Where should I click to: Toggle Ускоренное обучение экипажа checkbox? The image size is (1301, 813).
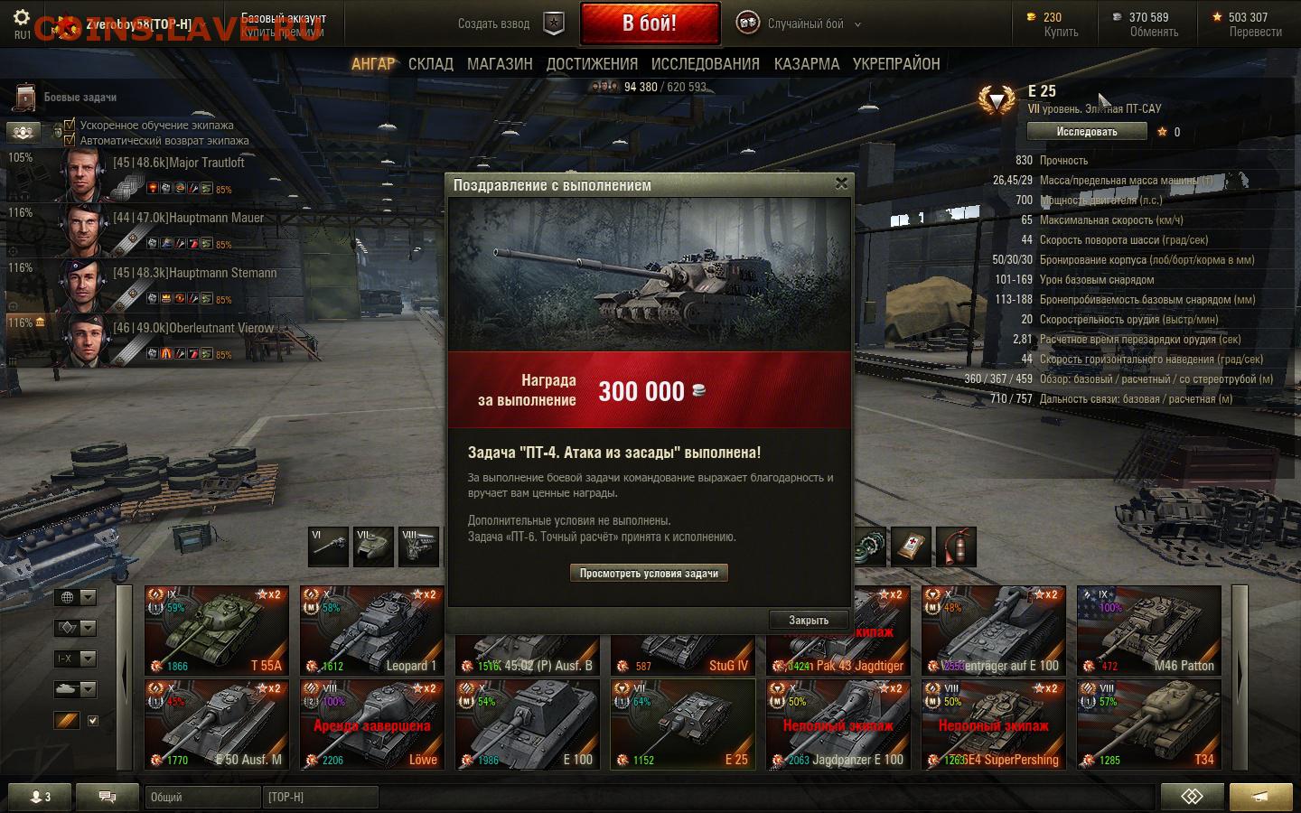[x=70, y=125]
